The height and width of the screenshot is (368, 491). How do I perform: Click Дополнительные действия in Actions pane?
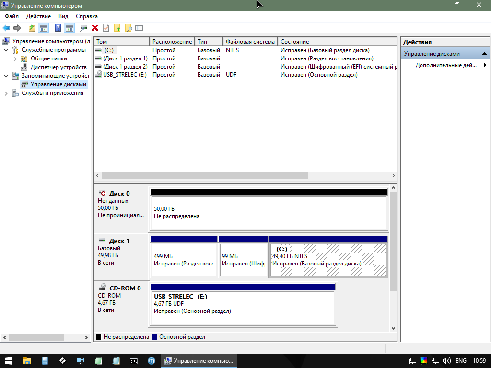click(x=446, y=65)
